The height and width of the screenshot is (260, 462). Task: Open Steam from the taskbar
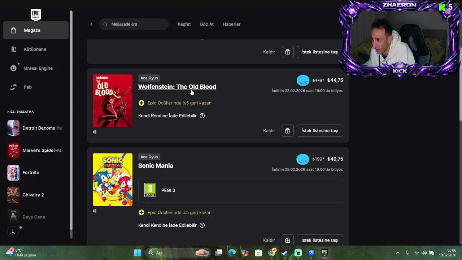coord(285,253)
